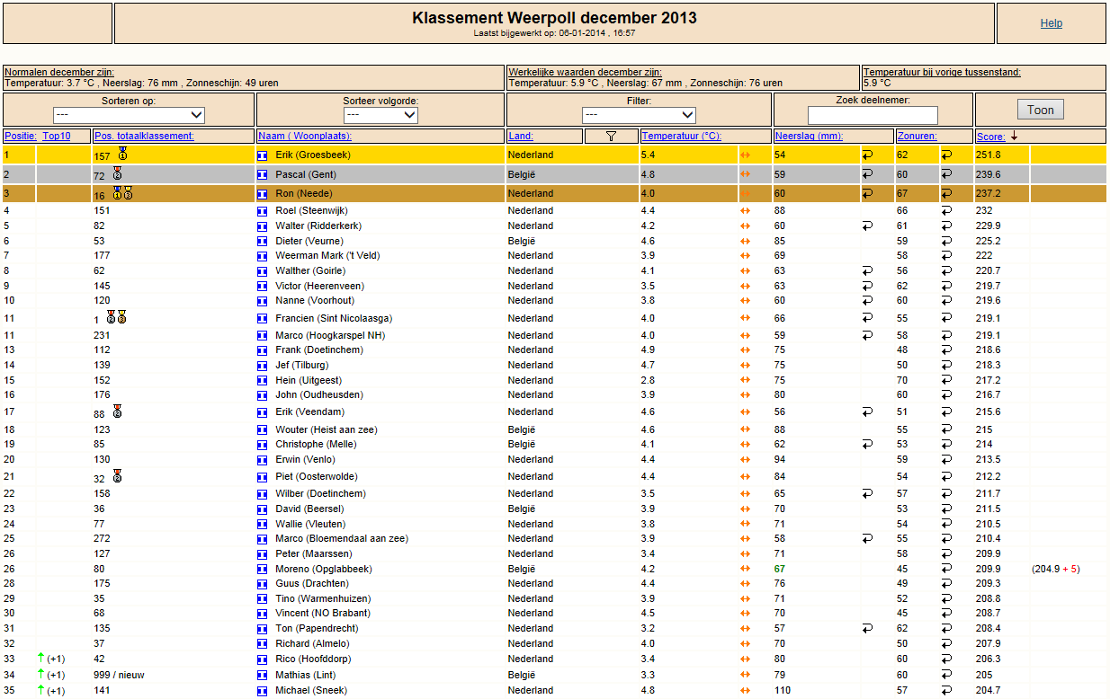1110x699 pixels.
Task: Open the 'Sorteren op' dropdown
Action: 129,115
